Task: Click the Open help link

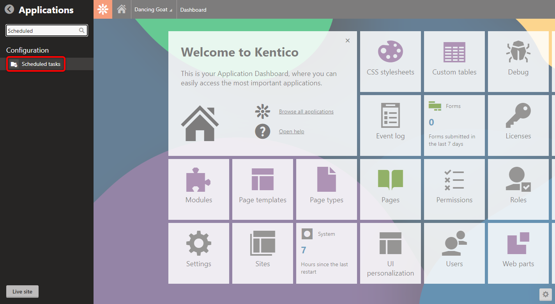Action: coord(292,131)
